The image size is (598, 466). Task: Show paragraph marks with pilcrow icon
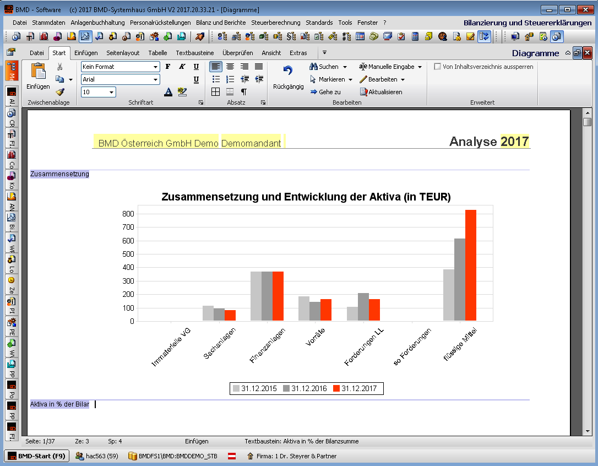point(244,92)
